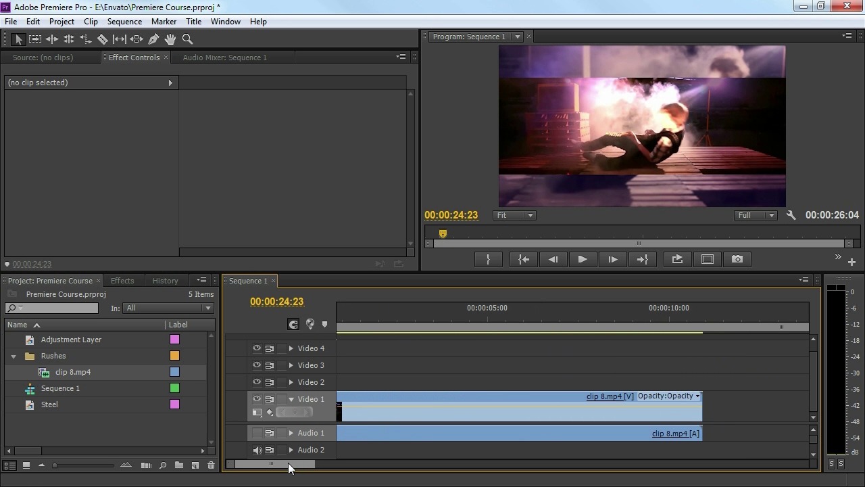Open the Fit zoom level dropdown
Image resolution: width=865 pixels, height=487 pixels.
(514, 215)
